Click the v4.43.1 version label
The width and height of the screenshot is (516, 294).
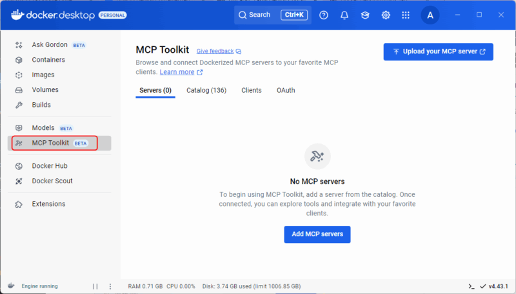click(498, 286)
